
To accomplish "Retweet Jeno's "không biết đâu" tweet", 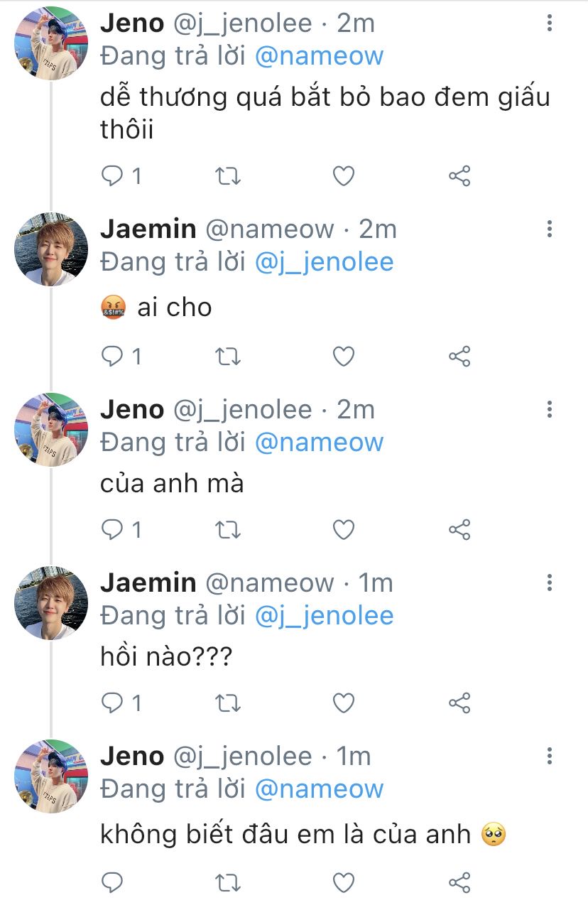I will [227, 882].
